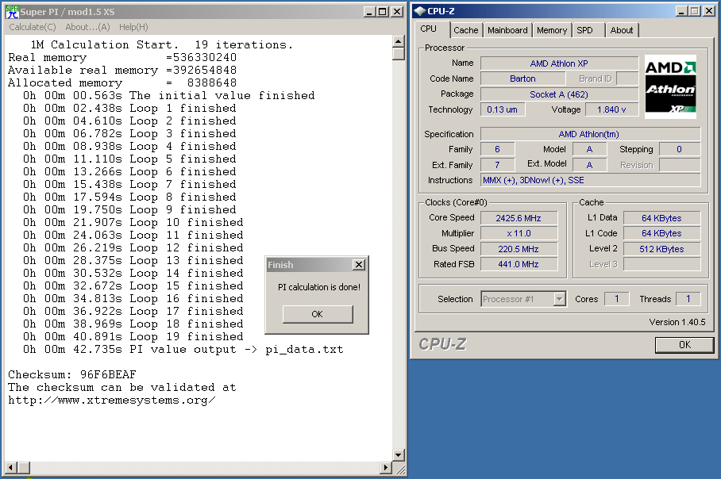Click the Super PI application icon in title bar
This screenshot has width=721, height=479.
click(13, 11)
